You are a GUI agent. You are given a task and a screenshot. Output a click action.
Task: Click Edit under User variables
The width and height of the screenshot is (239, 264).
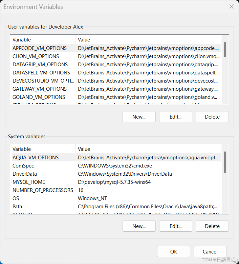[x=176, y=117]
